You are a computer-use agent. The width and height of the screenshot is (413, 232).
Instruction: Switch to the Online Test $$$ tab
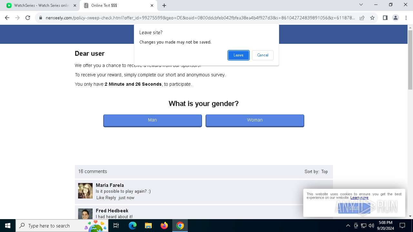[118, 5]
